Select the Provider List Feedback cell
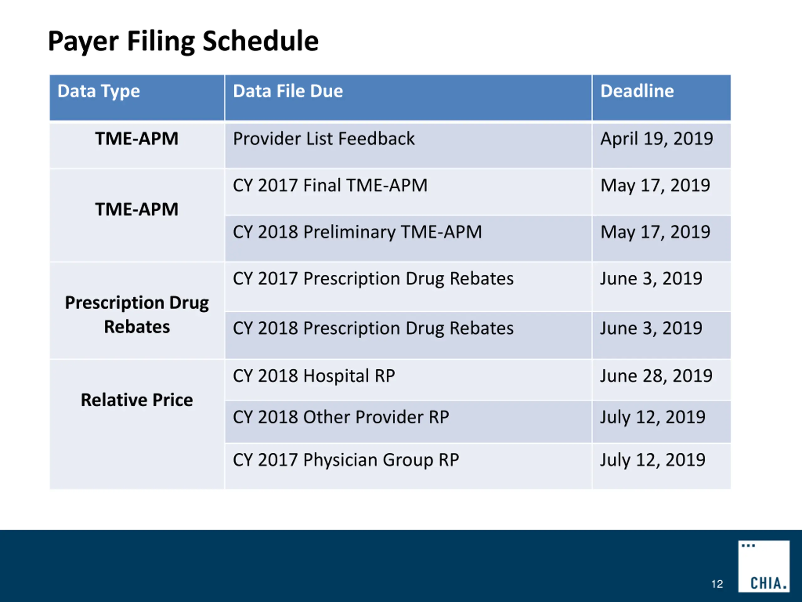Screen dimensions: 802x602 pos(323,139)
